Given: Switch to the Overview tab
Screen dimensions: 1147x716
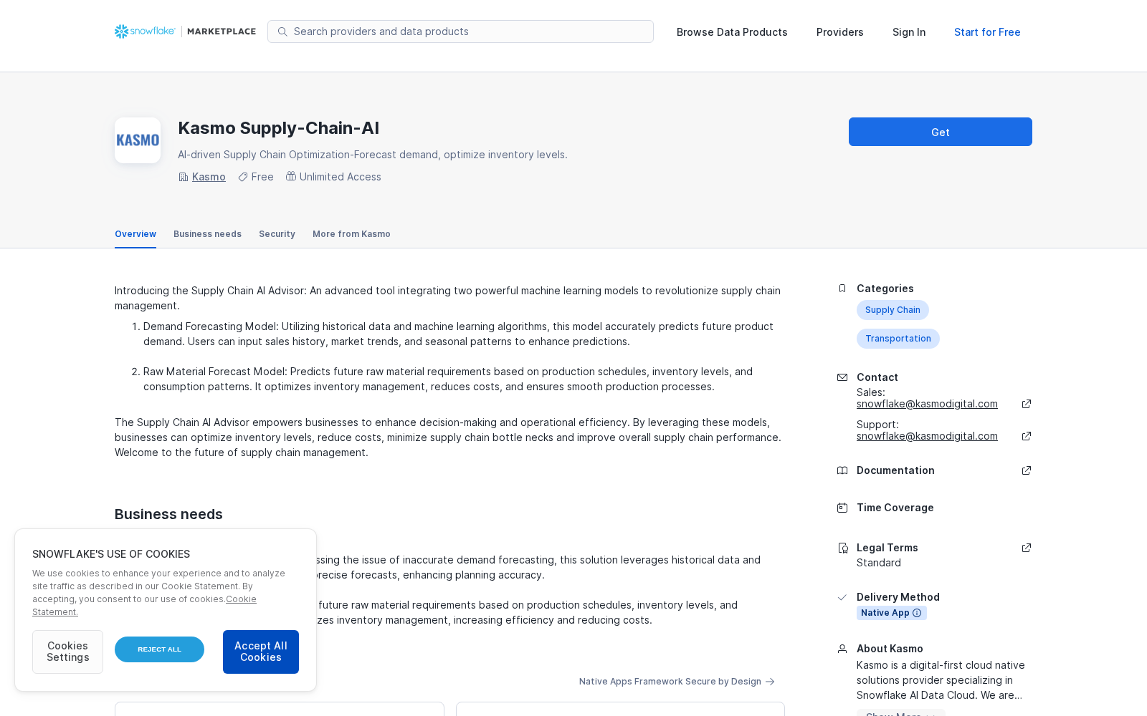Looking at the screenshot, I should [x=135, y=234].
